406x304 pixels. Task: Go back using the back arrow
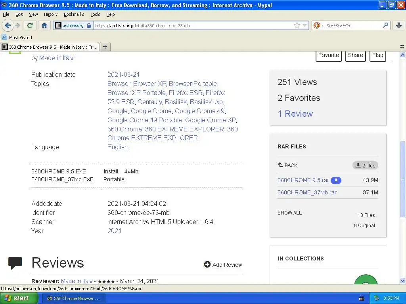8,25
